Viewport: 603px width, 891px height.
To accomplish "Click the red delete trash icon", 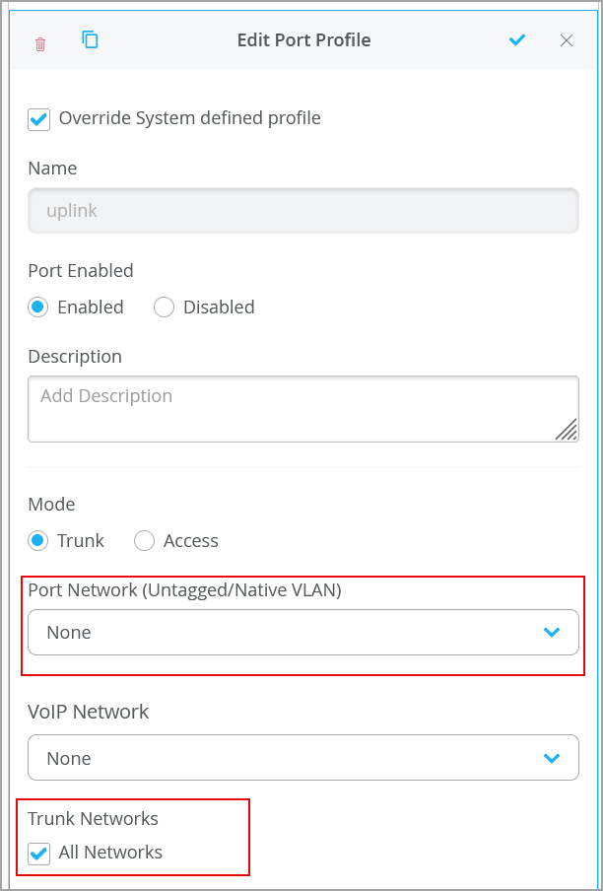I will (40, 43).
